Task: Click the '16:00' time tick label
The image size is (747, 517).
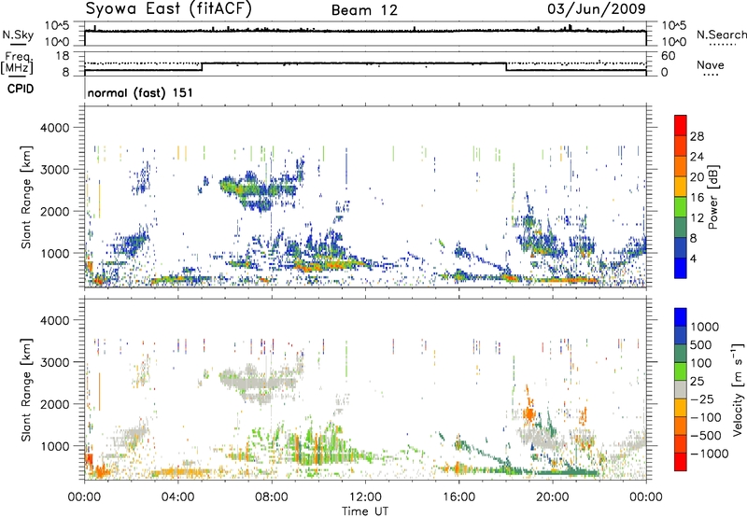Action: pyautogui.click(x=458, y=497)
